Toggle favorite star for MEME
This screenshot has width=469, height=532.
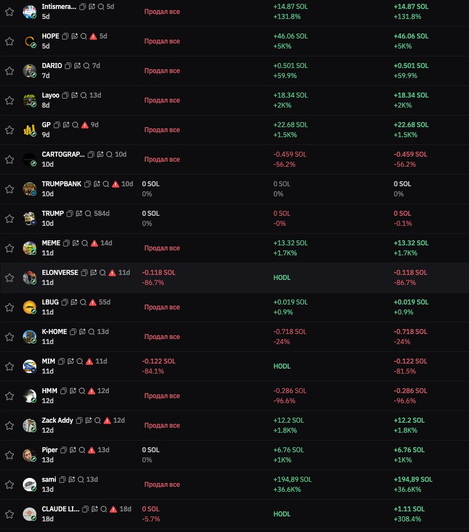[x=9, y=248]
